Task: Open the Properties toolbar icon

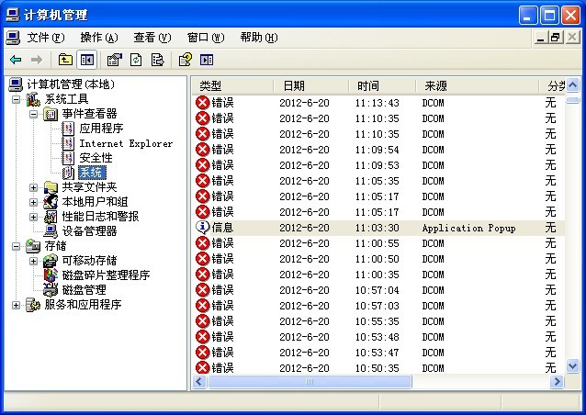Action: pos(115,60)
